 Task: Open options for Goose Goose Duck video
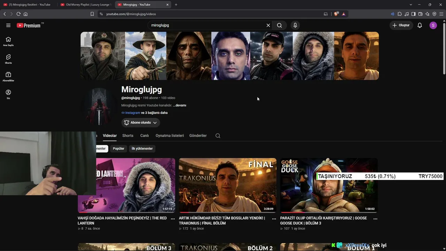click(375, 219)
